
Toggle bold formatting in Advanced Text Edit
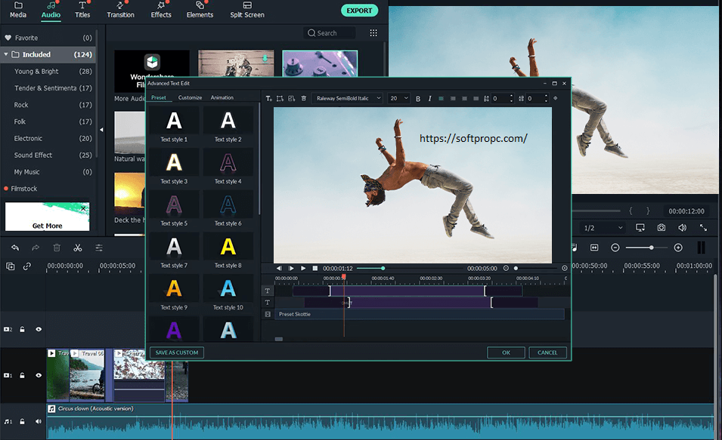(x=418, y=98)
